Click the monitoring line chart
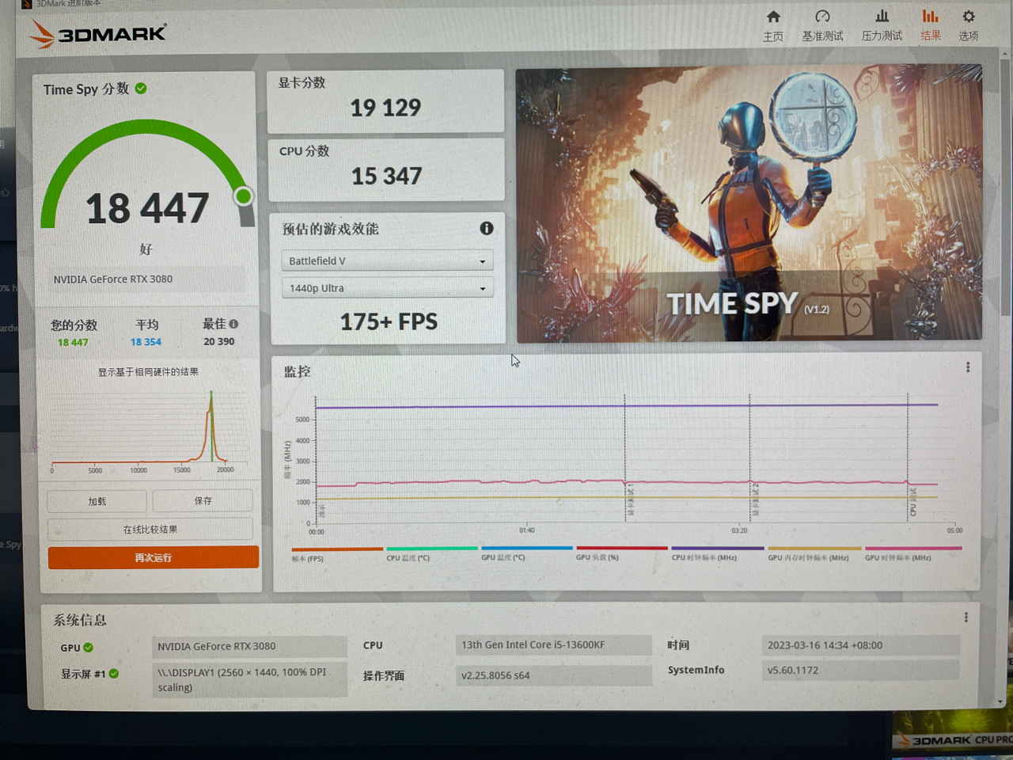Viewport: 1013px width, 760px height. tap(625, 463)
